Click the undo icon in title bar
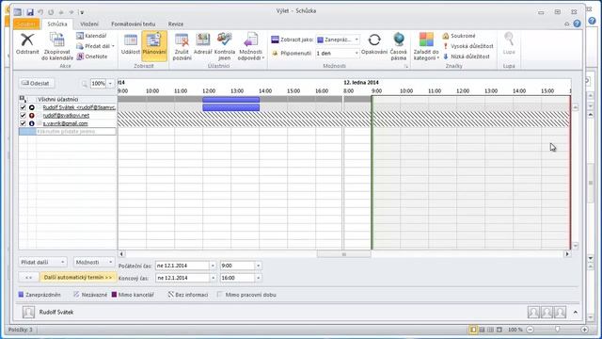602x339 pixels. point(40,12)
